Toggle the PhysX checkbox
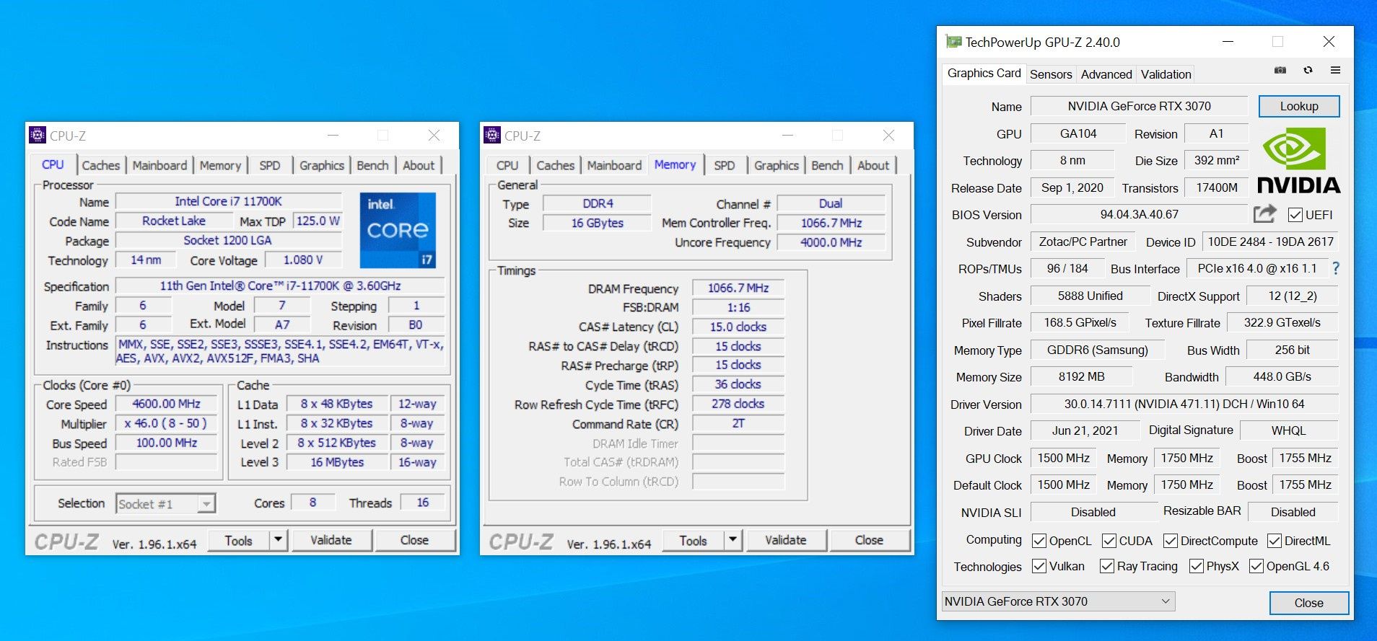The height and width of the screenshot is (641, 1377). pyautogui.click(x=1197, y=566)
